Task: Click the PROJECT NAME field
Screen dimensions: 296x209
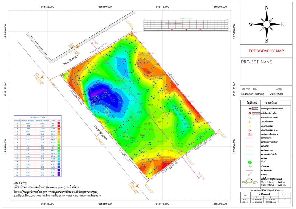Action: pyautogui.click(x=257, y=62)
